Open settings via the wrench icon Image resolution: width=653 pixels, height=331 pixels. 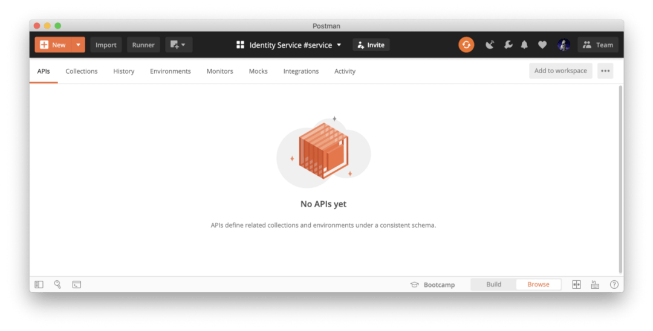click(x=508, y=45)
